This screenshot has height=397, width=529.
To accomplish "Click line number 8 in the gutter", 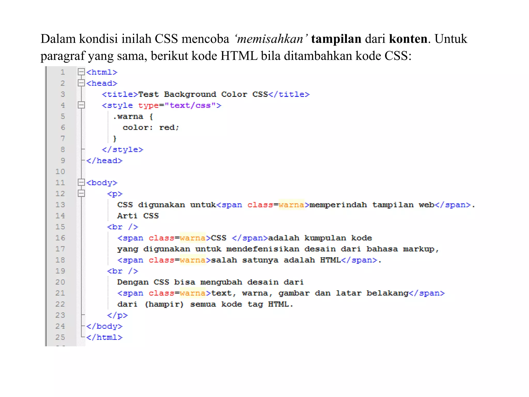I will [x=63, y=149].
